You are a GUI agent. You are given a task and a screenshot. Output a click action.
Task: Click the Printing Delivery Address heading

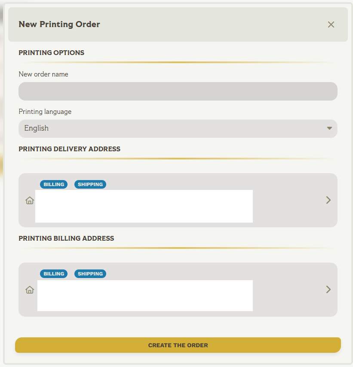70,149
